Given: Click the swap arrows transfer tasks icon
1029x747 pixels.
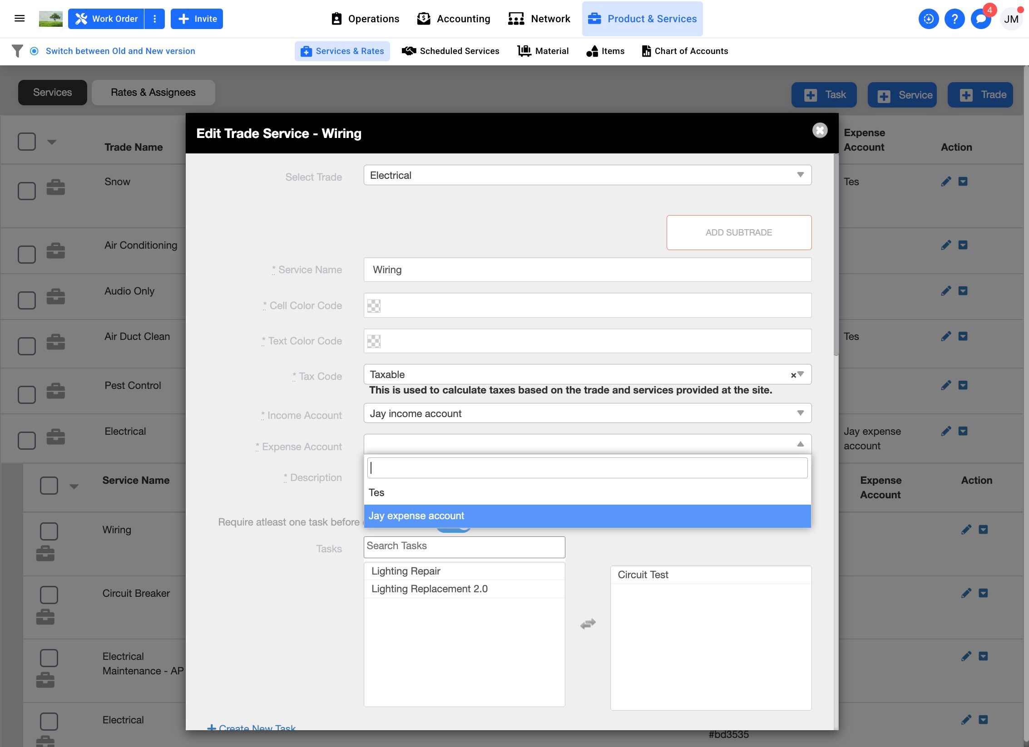Looking at the screenshot, I should pos(588,624).
